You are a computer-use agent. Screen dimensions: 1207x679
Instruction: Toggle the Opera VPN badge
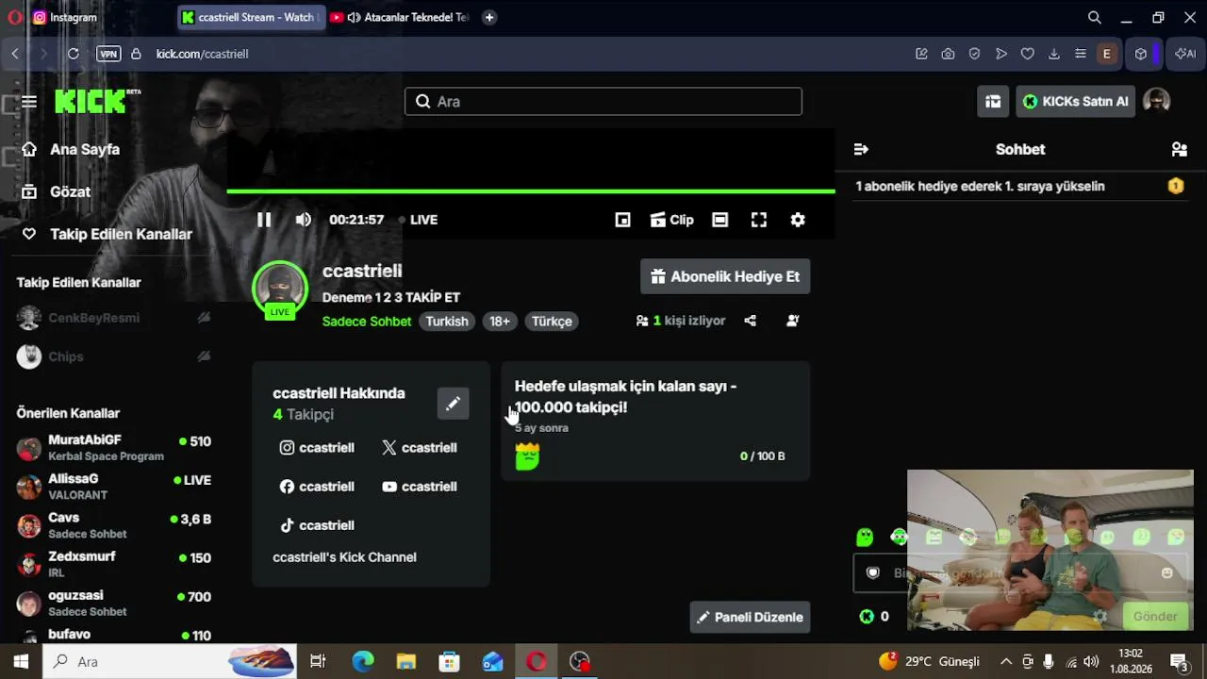[108, 54]
